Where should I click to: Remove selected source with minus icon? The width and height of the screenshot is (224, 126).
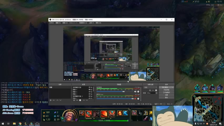click(x=77, y=100)
